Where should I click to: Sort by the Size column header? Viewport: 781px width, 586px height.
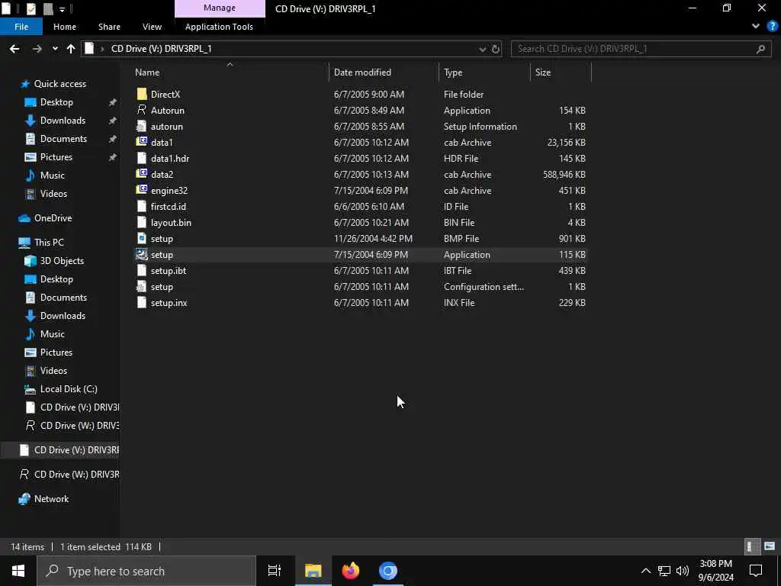coord(561,72)
